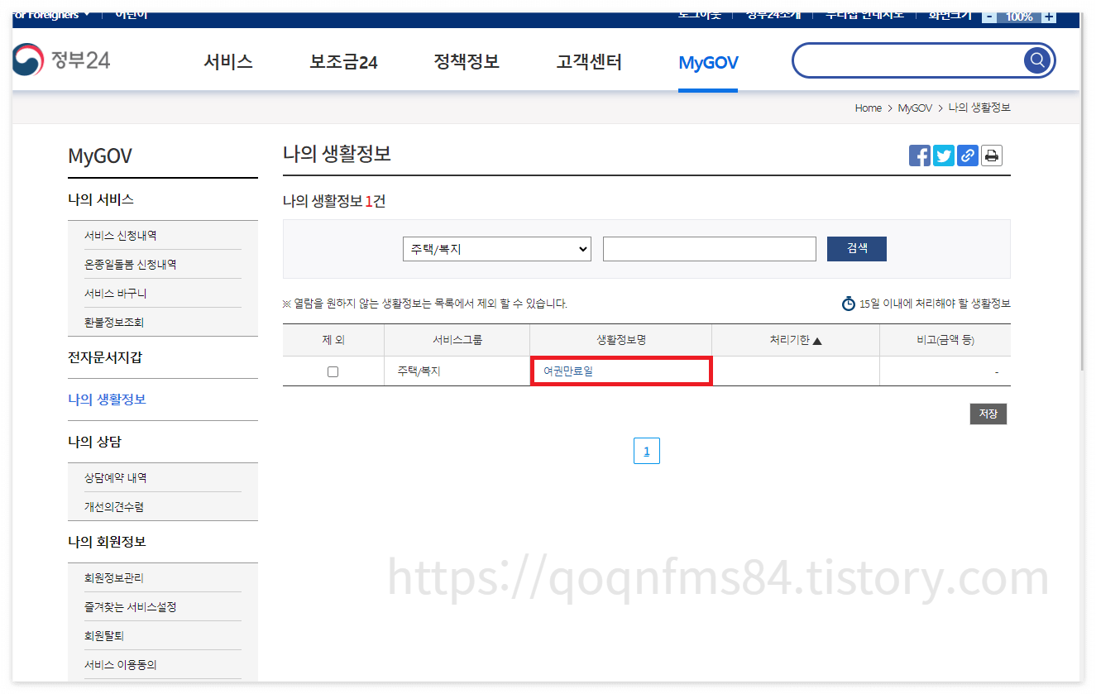Click the magnifier search icon in header
This screenshot has width=1096, height=694.
pos(1036,60)
